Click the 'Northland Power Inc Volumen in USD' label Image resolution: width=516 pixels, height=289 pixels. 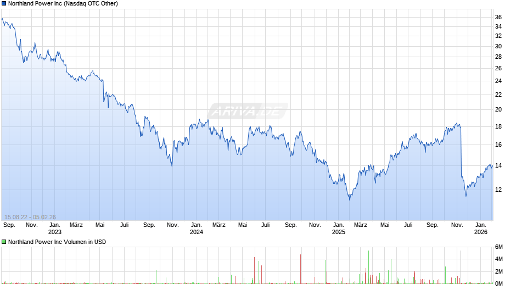(x=57, y=242)
